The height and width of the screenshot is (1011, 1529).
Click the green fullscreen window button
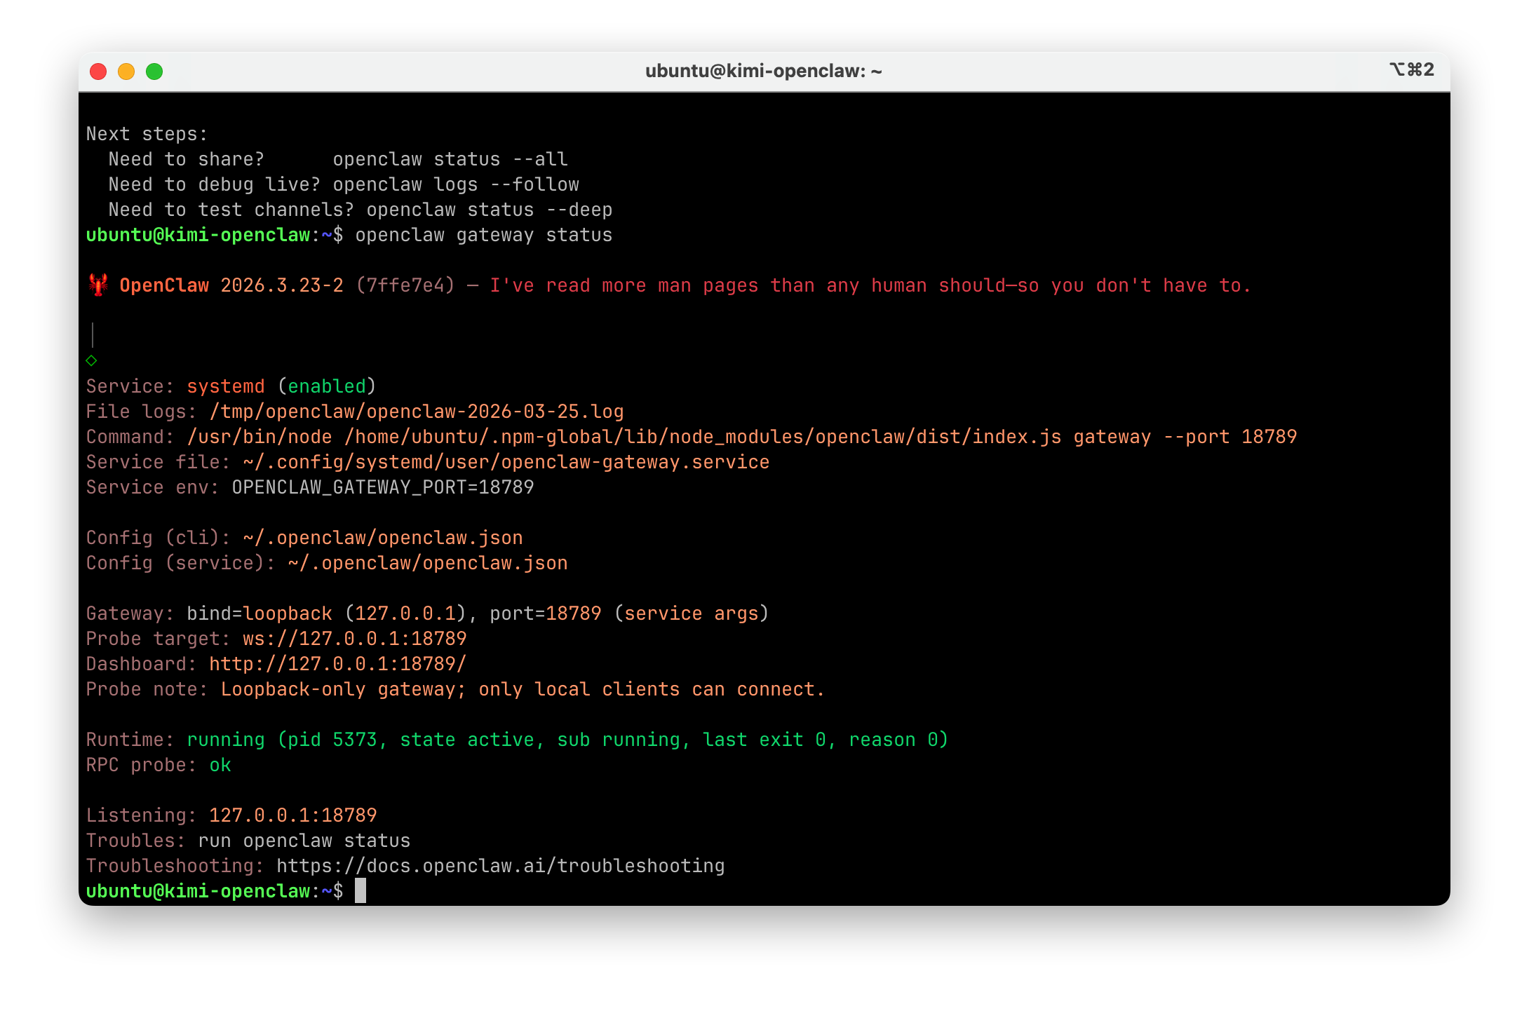pos(154,72)
